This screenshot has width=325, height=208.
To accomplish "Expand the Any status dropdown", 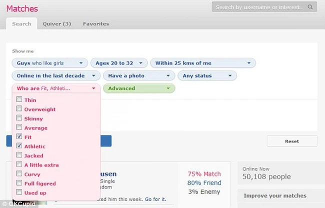I will pos(207,75).
